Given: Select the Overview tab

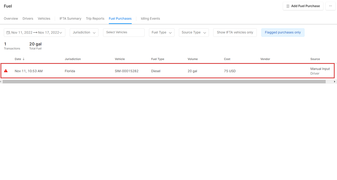Looking at the screenshot, I should (x=11, y=19).
